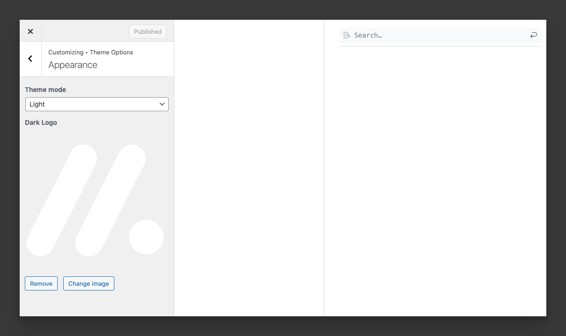Click the round dot of the logo
This screenshot has height=336, width=566.
[x=146, y=237]
